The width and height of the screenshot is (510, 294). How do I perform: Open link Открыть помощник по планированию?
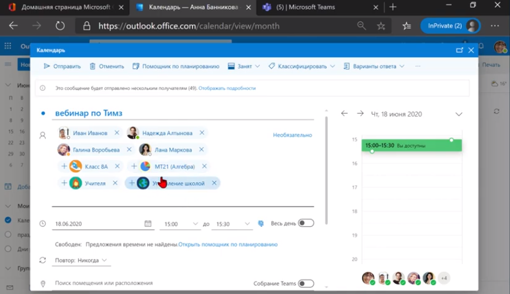pyautogui.click(x=228, y=244)
